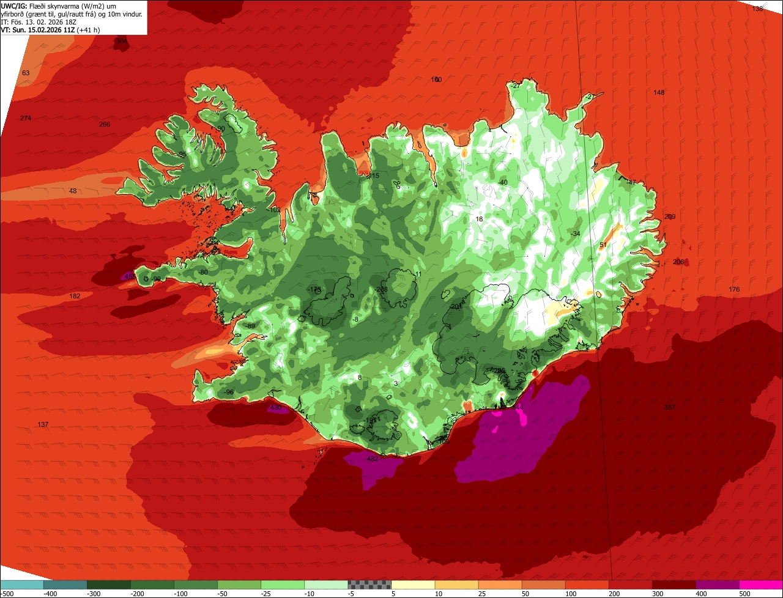
Task: Select the legend swatch between -200 and -100
Action: coord(152,585)
